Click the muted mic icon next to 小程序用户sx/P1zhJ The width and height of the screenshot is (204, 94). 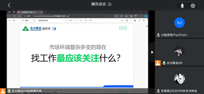[158, 35]
